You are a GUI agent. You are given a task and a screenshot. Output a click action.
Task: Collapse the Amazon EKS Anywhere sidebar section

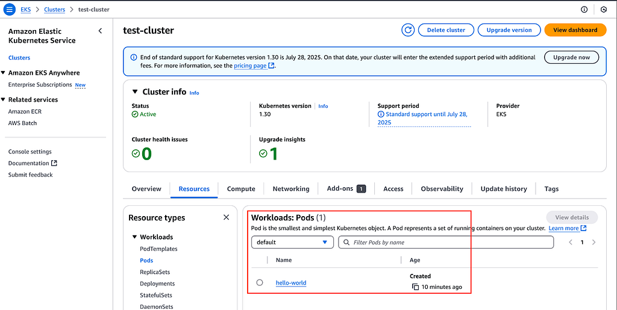tap(4, 73)
